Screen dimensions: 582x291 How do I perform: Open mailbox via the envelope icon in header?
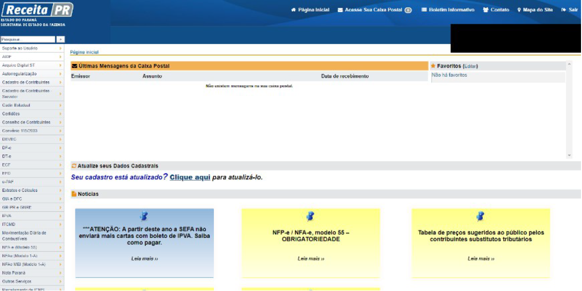(340, 10)
